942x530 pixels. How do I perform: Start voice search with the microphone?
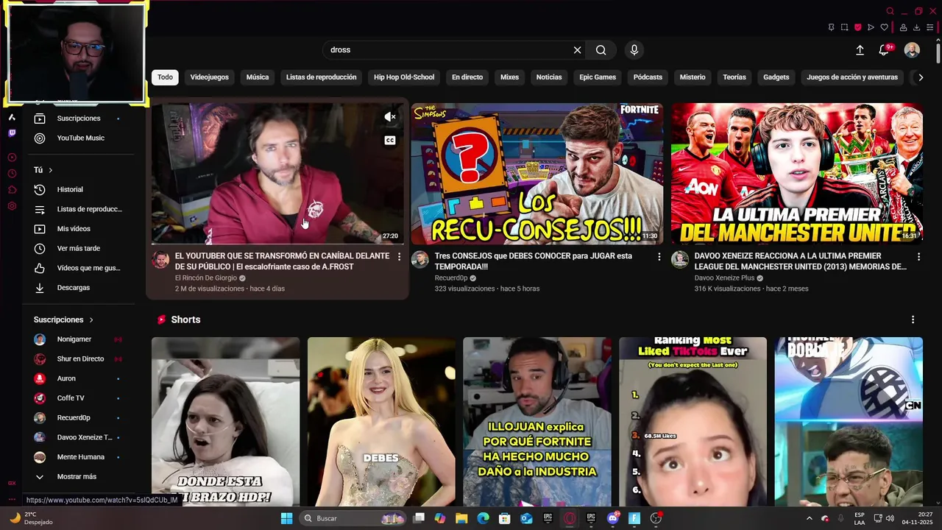(634, 50)
